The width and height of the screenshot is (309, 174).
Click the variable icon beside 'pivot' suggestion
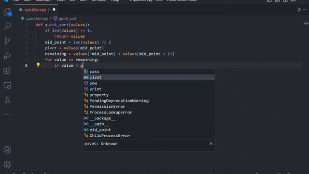coord(86,77)
